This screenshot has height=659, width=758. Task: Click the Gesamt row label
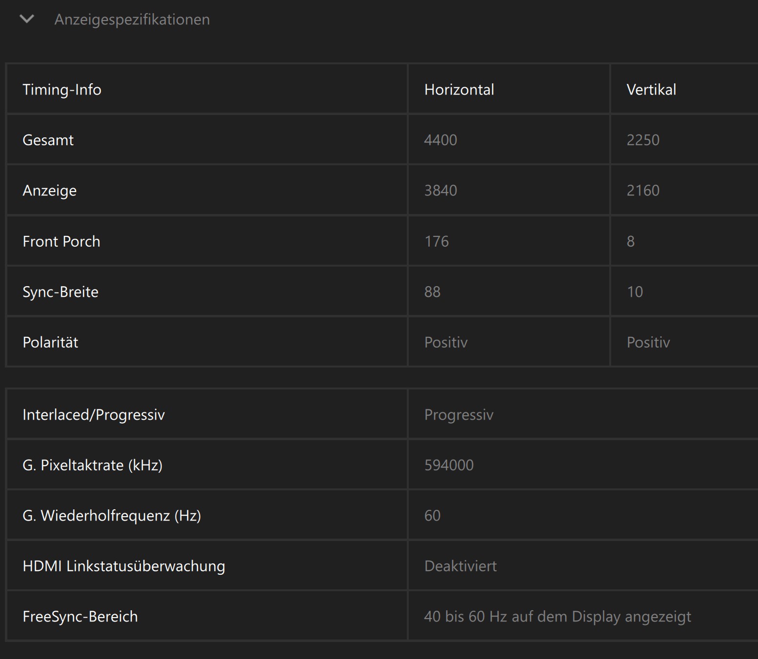[x=48, y=140]
